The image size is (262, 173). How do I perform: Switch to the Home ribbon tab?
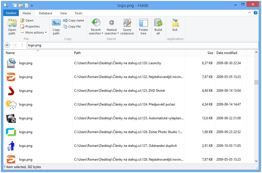point(27,13)
